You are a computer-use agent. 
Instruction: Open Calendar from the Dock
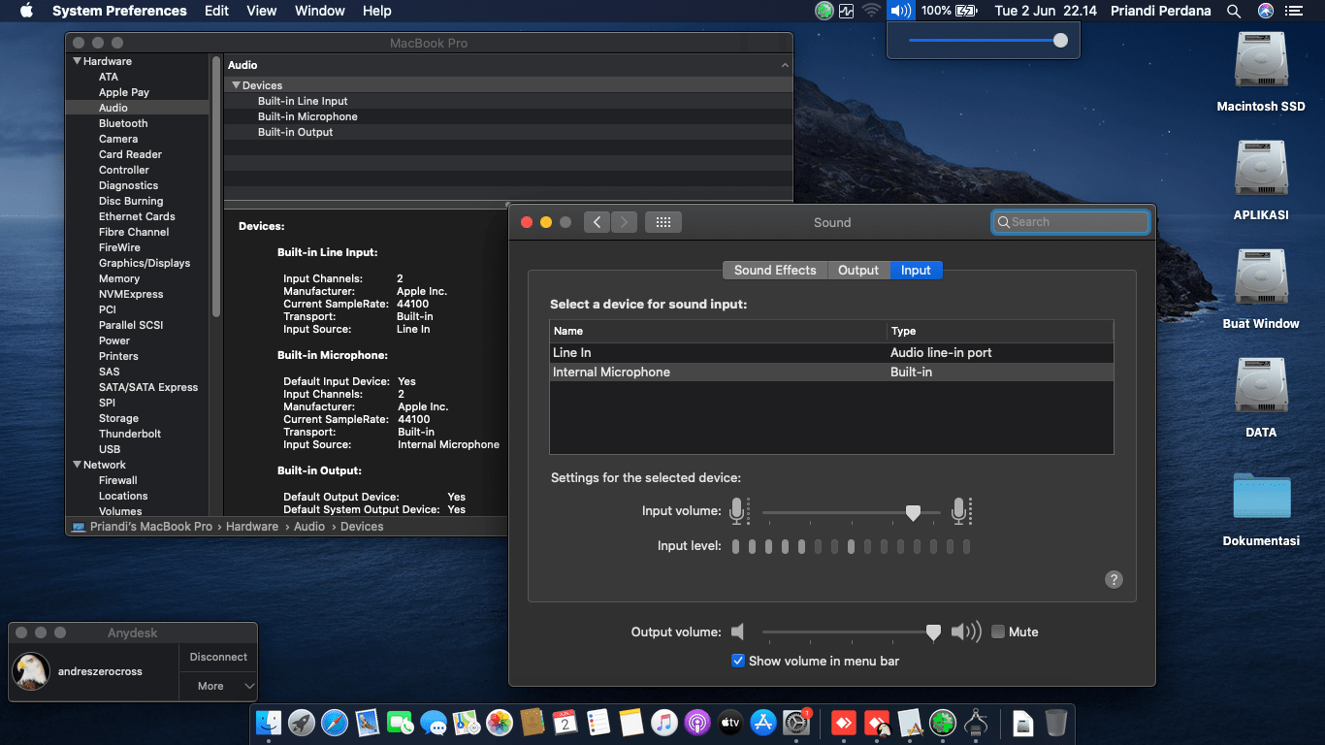(x=566, y=722)
